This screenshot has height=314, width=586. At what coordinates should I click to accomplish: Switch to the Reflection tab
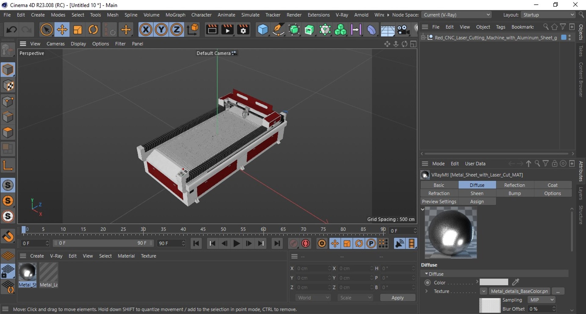click(x=515, y=185)
